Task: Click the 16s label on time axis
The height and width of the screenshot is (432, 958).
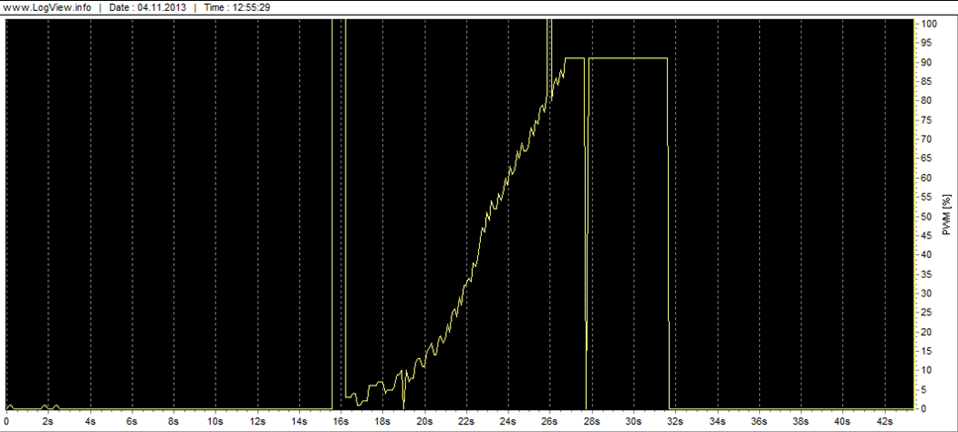Action: click(340, 421)
